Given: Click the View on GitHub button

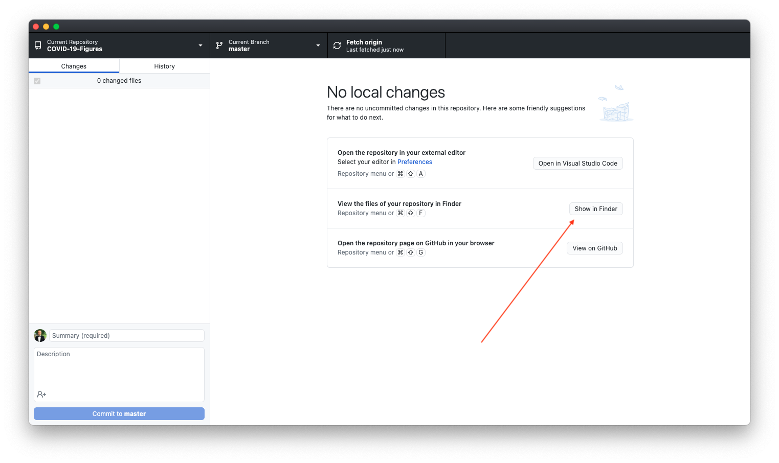Looking at the screenshot, I should pos(595,248).
